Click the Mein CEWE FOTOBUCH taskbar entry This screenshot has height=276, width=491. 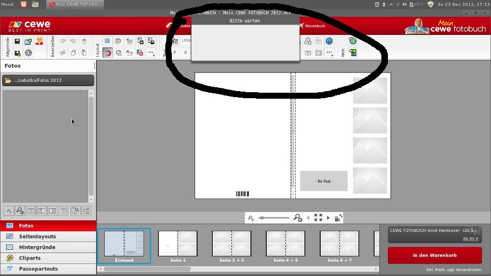click(75, 4)
